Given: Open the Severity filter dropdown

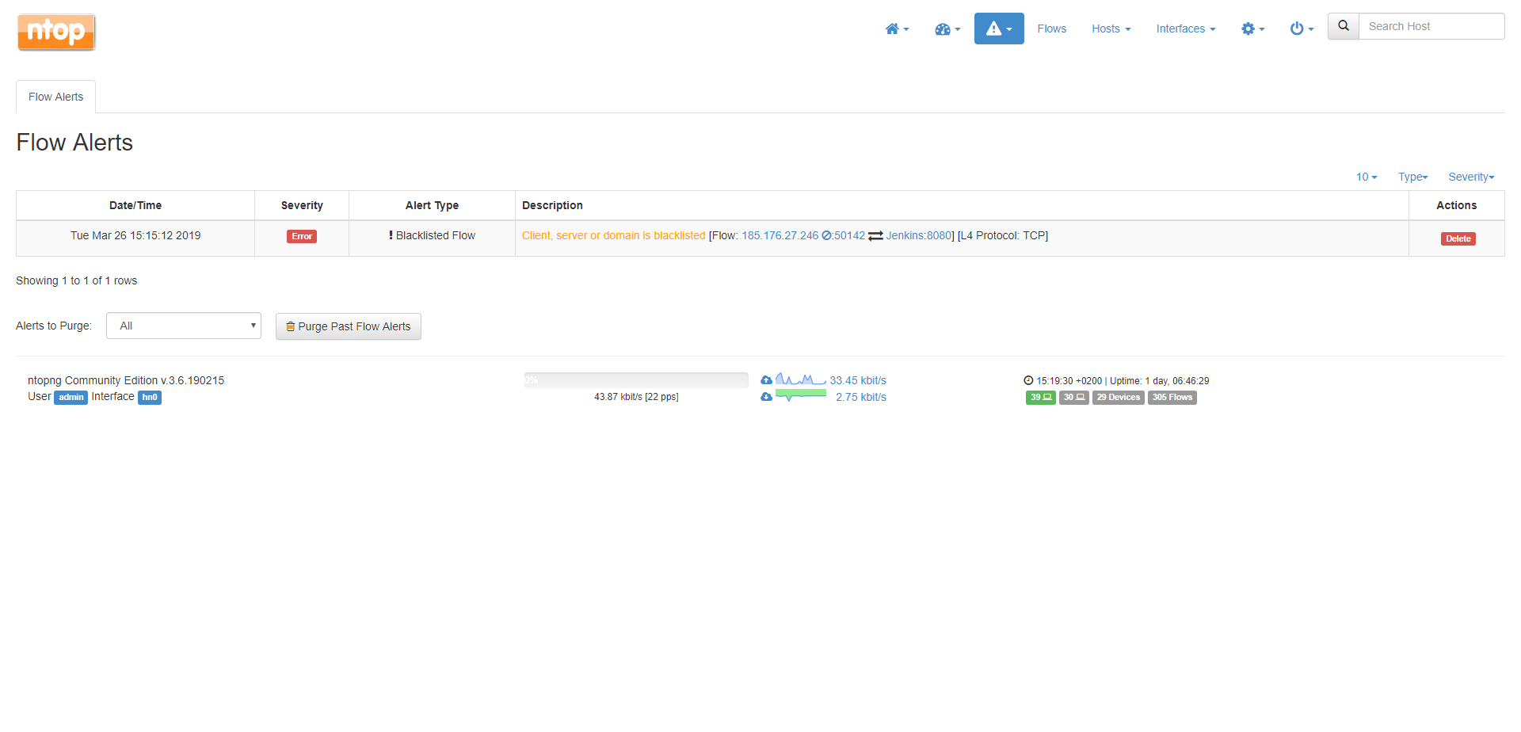Looking at the screenshot, I should click(x=1470, y=177).
